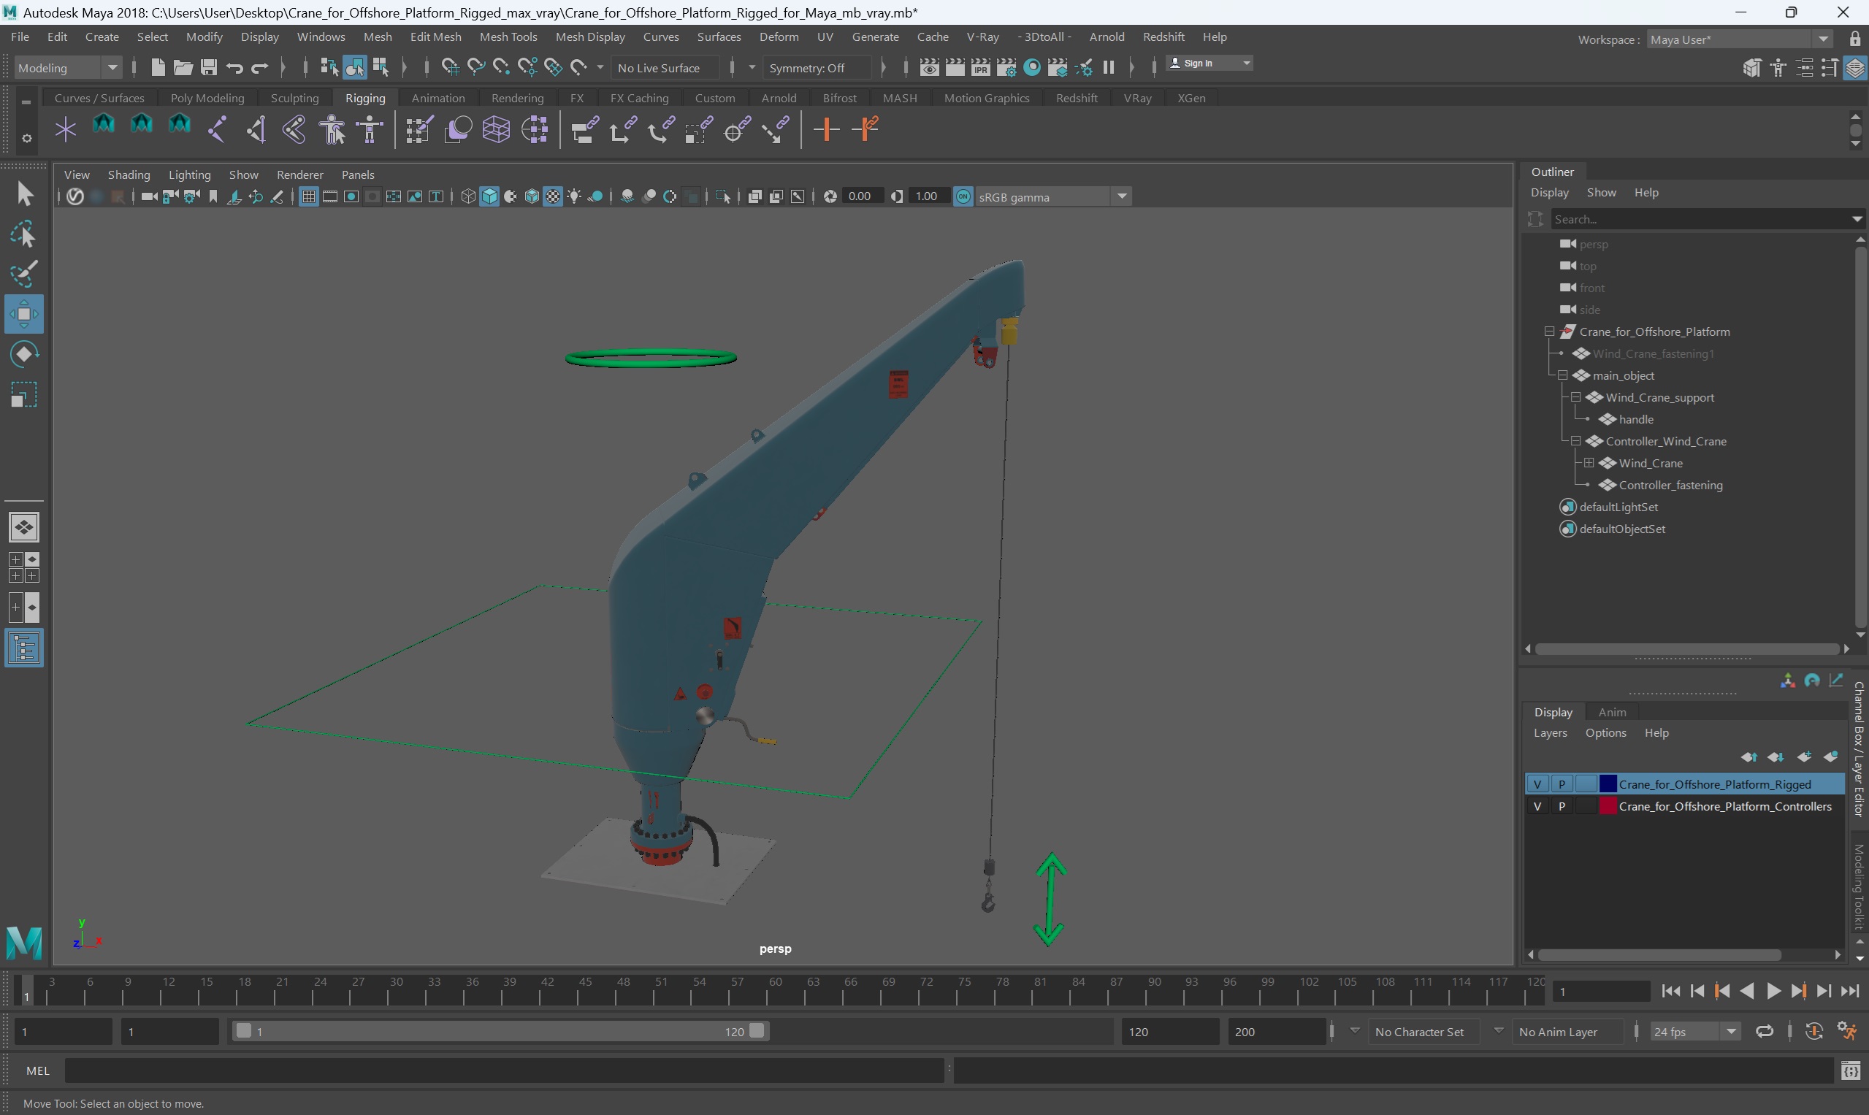Click the Outliner search field
The height and width of the screenshot is (1115, 1869).
pos(1702,218)
